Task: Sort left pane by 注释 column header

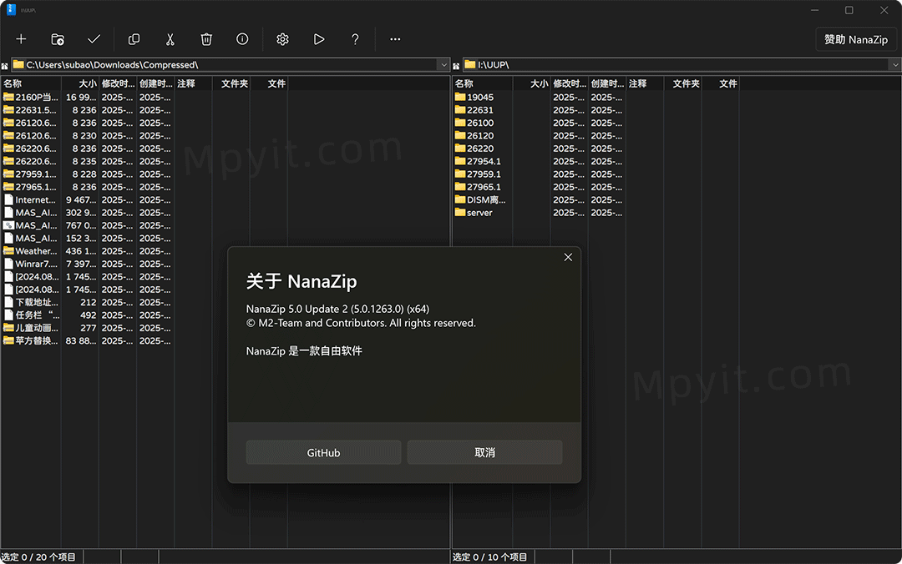Action: tap(193, 83)
